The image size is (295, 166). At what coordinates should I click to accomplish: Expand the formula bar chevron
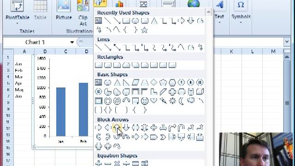tap(287, 42)
